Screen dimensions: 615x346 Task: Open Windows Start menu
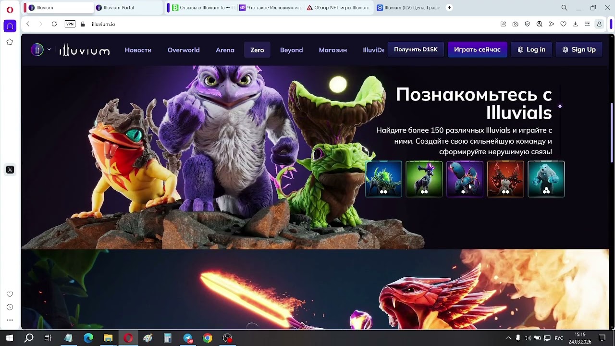coord(10,338)
